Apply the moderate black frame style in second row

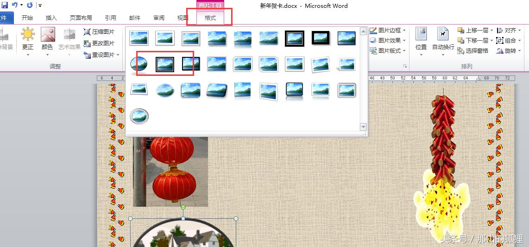point(191,64)
